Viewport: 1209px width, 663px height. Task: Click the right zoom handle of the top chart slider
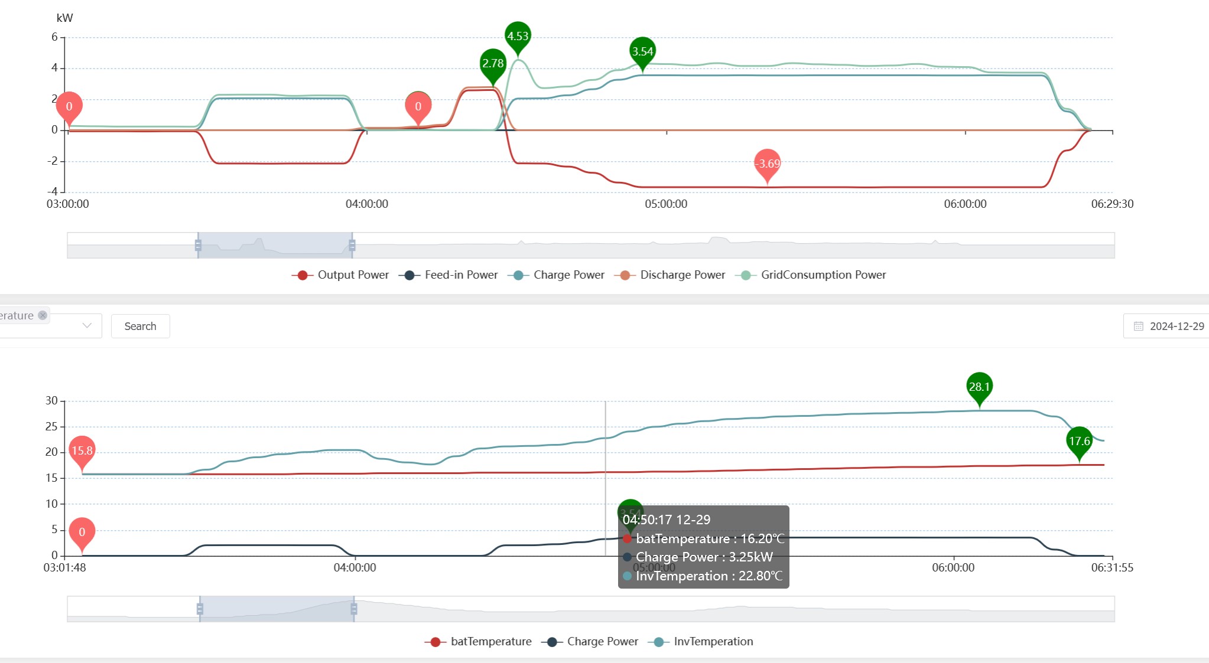352,246
